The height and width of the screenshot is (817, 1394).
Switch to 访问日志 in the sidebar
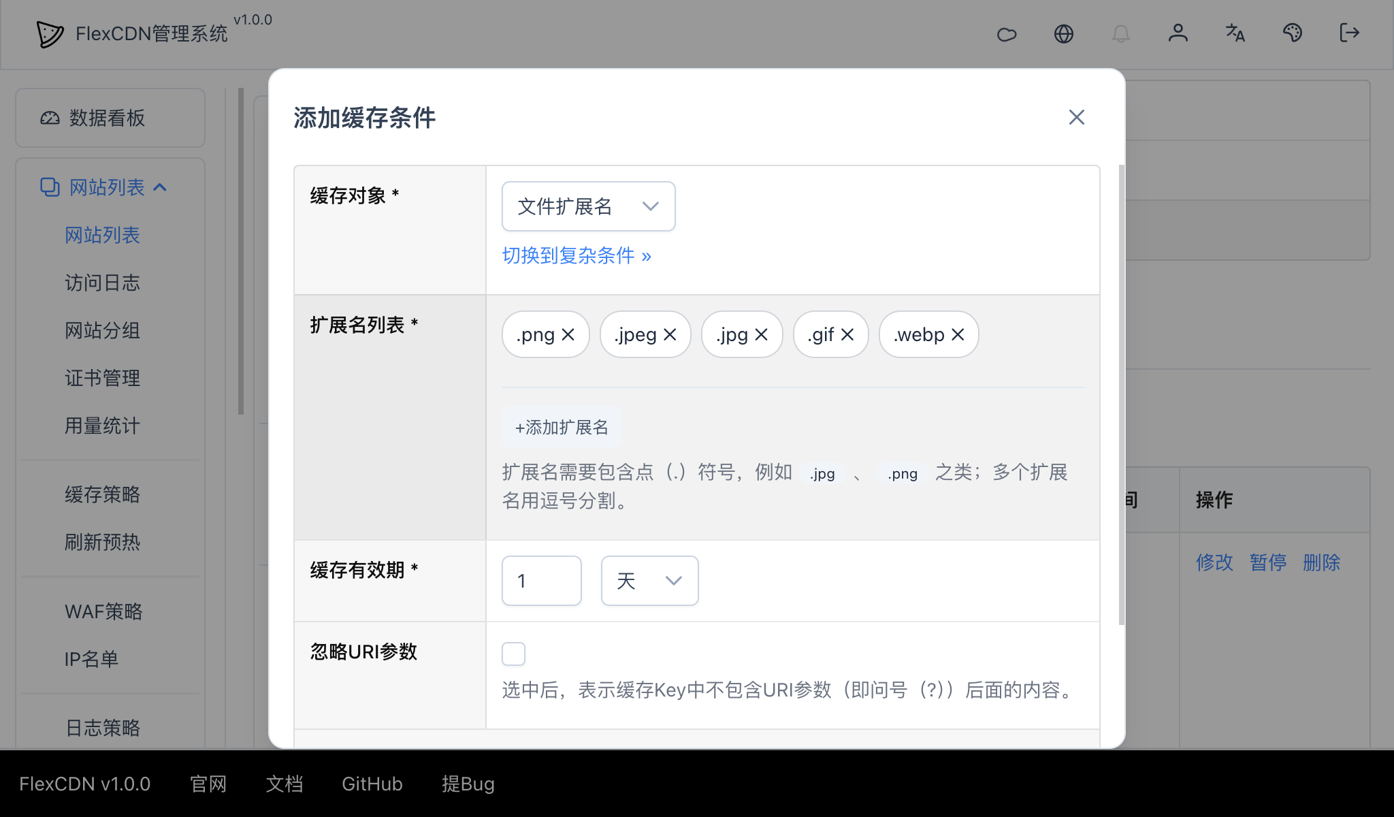point(102,283)
